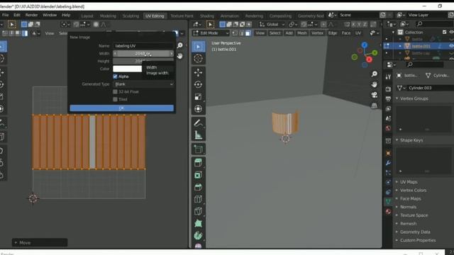Open the Object Data green triangle tab
The width and height of the screenshot is (454, 255).
[388, 201]
